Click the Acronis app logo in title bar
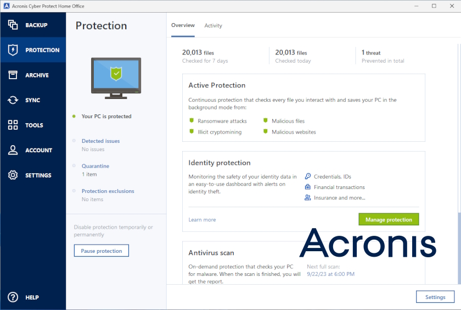This screenshot has width=461, height=310. (7, 6)
